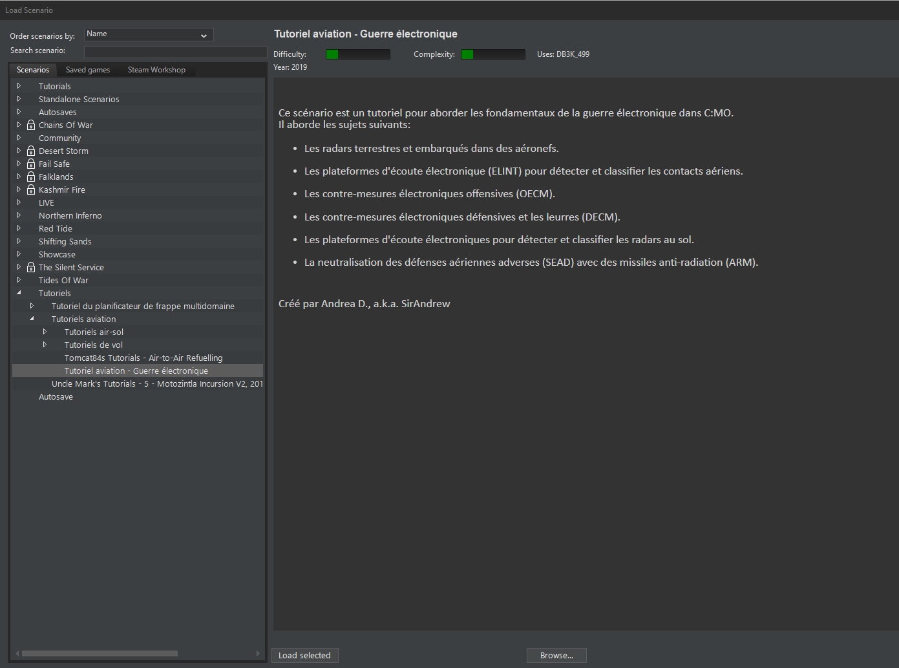Click the Load selected button
This screenshot has width=899, height=668.
click(x=304, y=655)
